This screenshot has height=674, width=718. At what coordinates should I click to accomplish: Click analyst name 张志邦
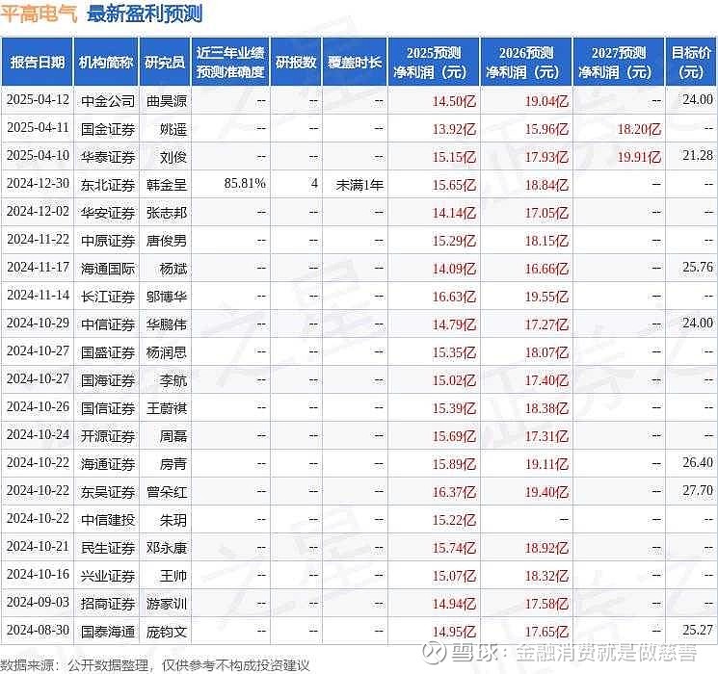[167, 213]
